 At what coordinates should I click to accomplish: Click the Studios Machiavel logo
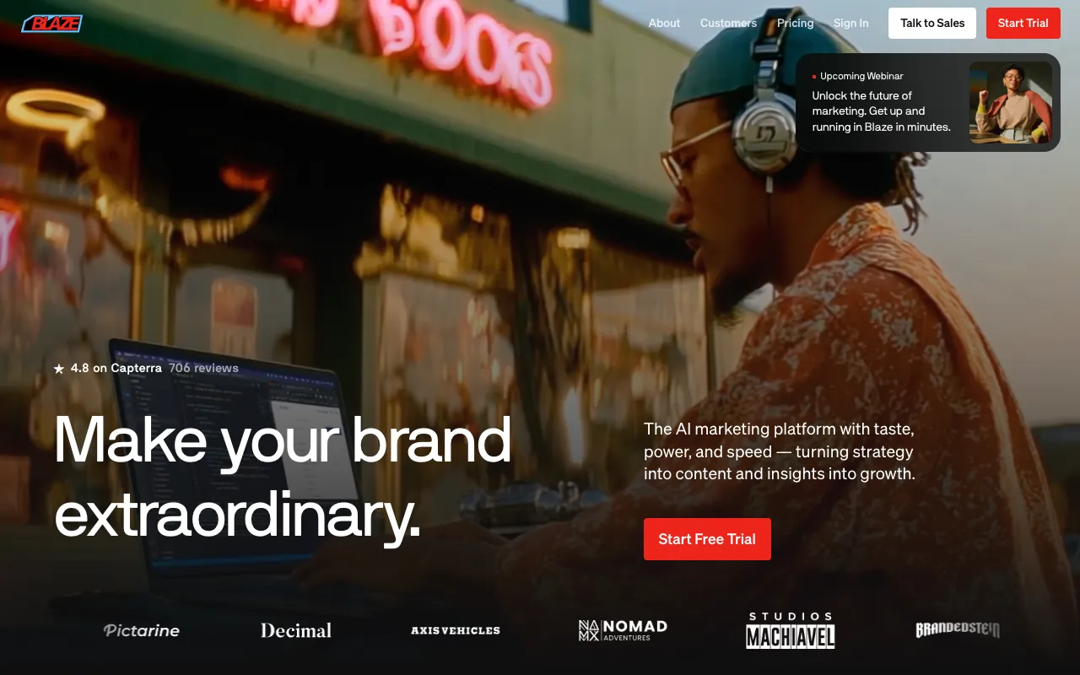pos(791,630)
